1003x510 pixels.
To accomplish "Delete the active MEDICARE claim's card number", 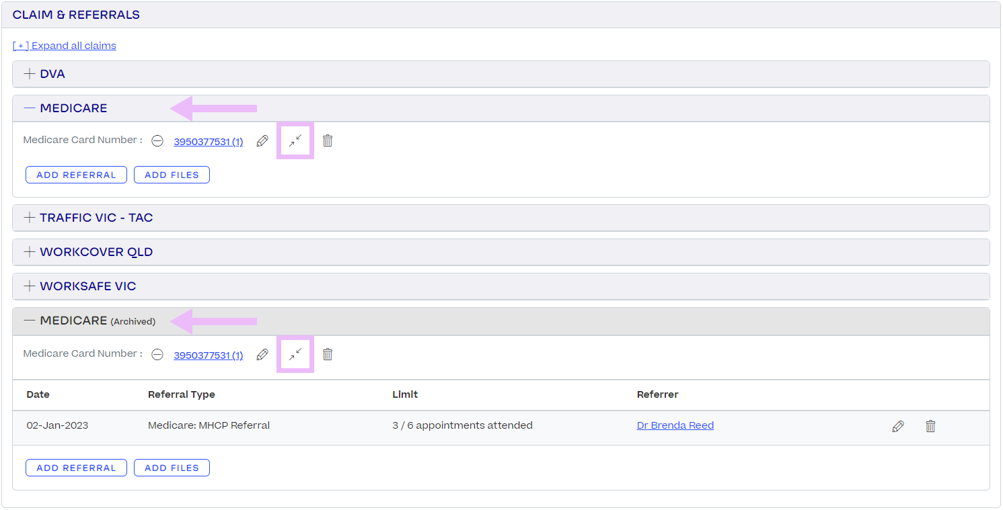I will 328,140.
